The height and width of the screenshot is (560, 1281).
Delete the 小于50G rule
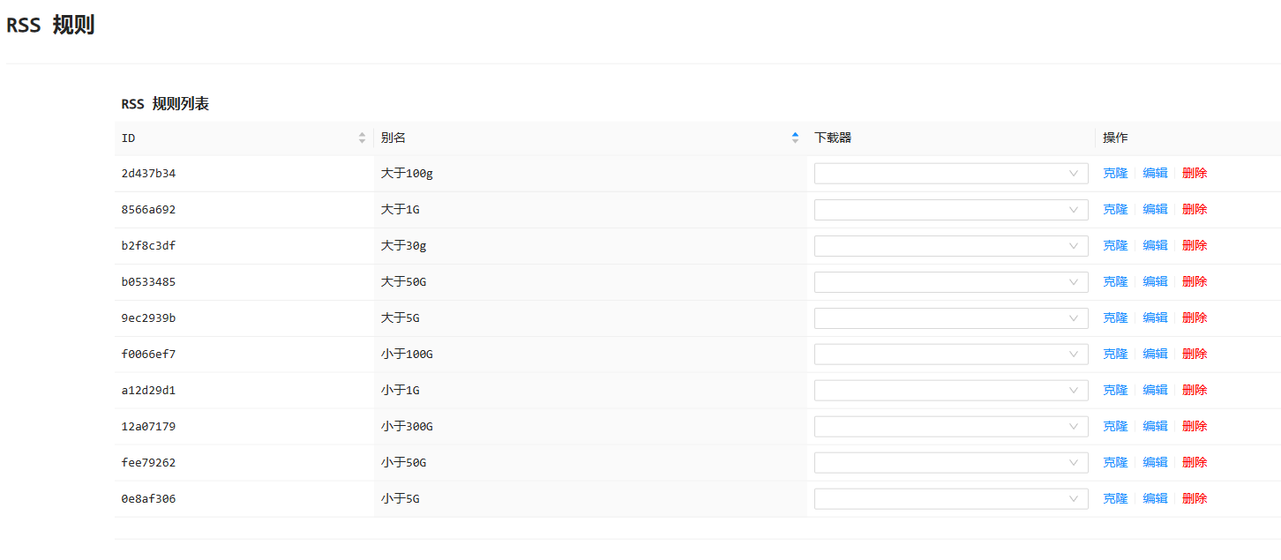click(x=1195, y=463)
